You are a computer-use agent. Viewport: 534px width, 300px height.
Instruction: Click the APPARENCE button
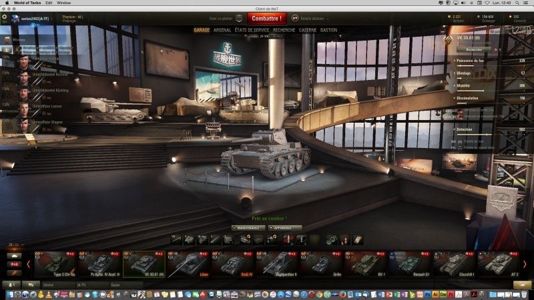pyautogui.click(x=285, y=228)
